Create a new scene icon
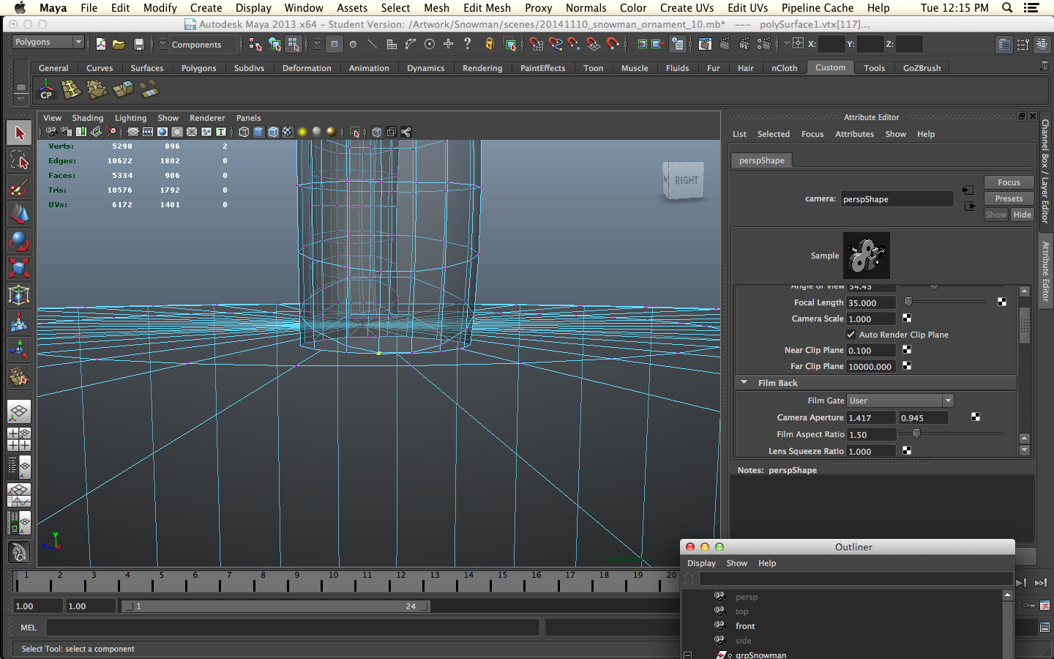This screenshot has width=1054, height=659. [x=100, y=44]
